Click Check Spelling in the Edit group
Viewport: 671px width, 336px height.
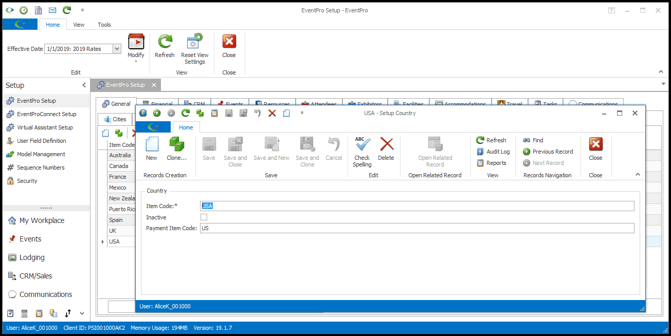pos(362,152)
